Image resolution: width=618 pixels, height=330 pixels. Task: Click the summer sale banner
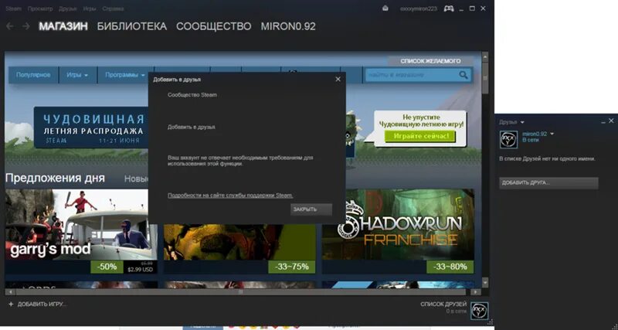(91, 128)
